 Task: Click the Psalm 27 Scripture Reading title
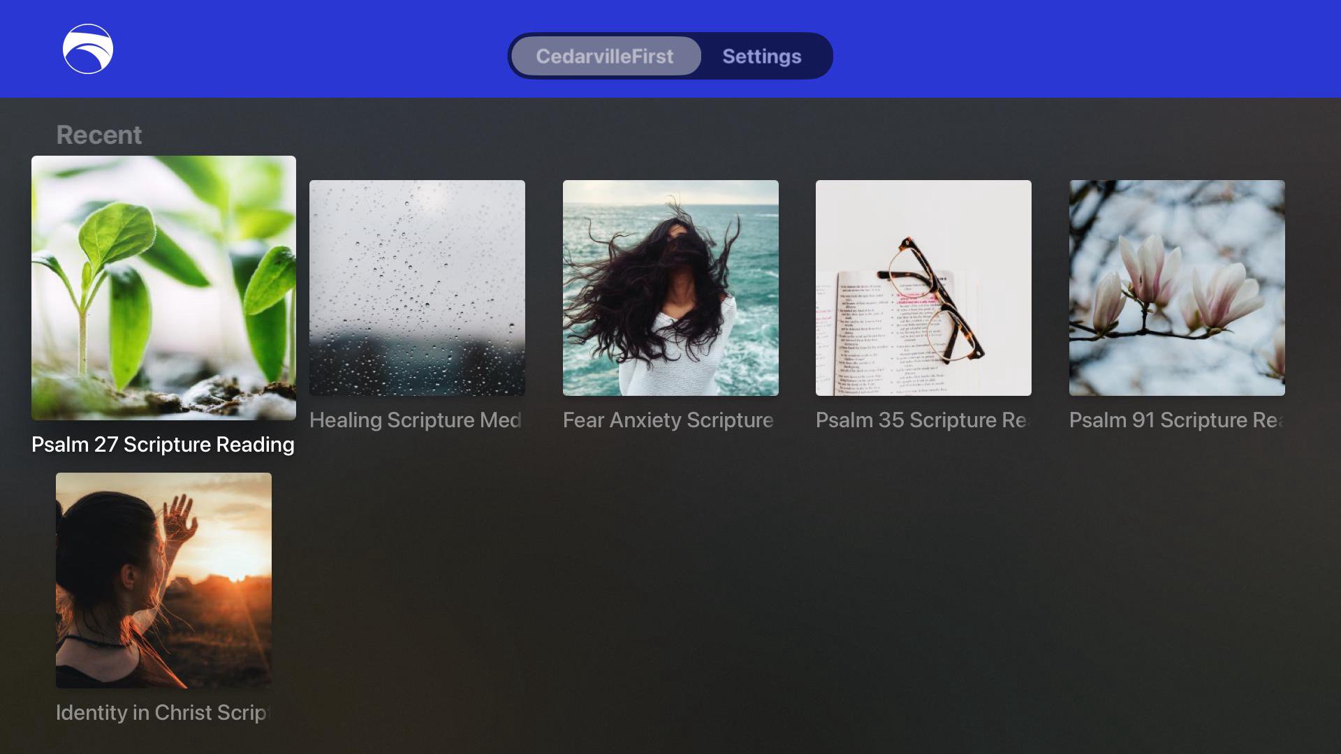pyautogui.click(x=163, y=445)
